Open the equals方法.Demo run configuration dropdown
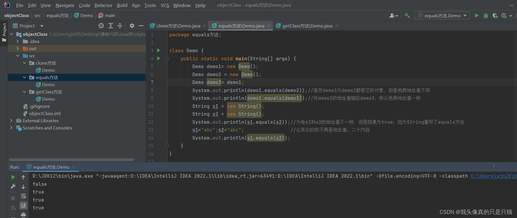The width and height of the screenshot is (517, 218). [x=442, y=16]
